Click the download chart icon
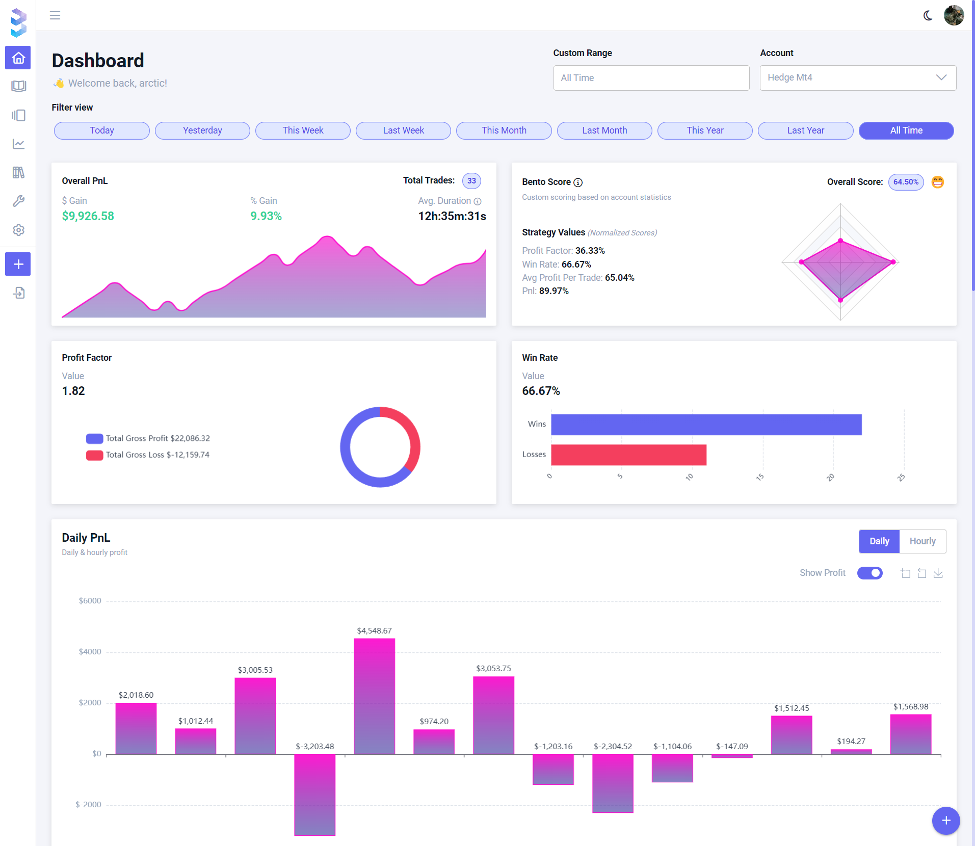 point(938,573)
